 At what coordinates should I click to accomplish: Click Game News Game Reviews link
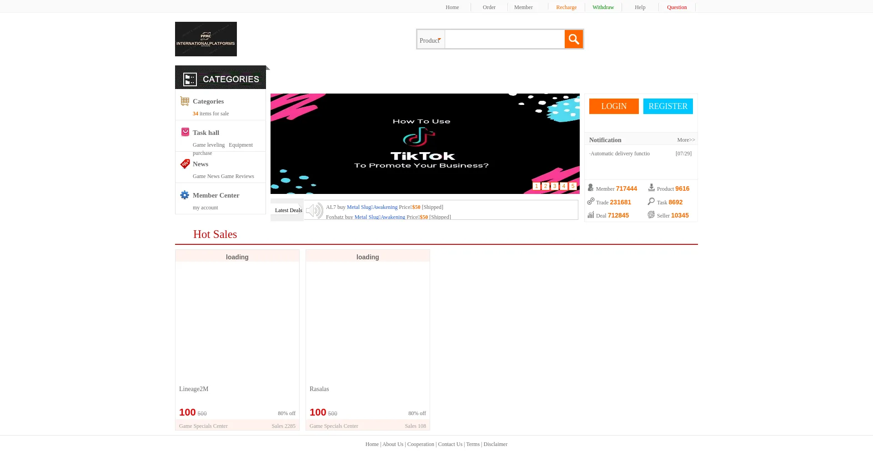[223, 176]
